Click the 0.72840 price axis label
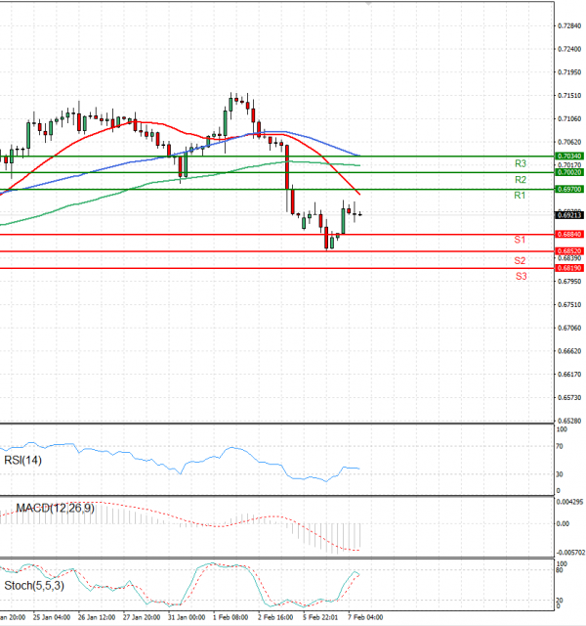 tap(568, 25)
